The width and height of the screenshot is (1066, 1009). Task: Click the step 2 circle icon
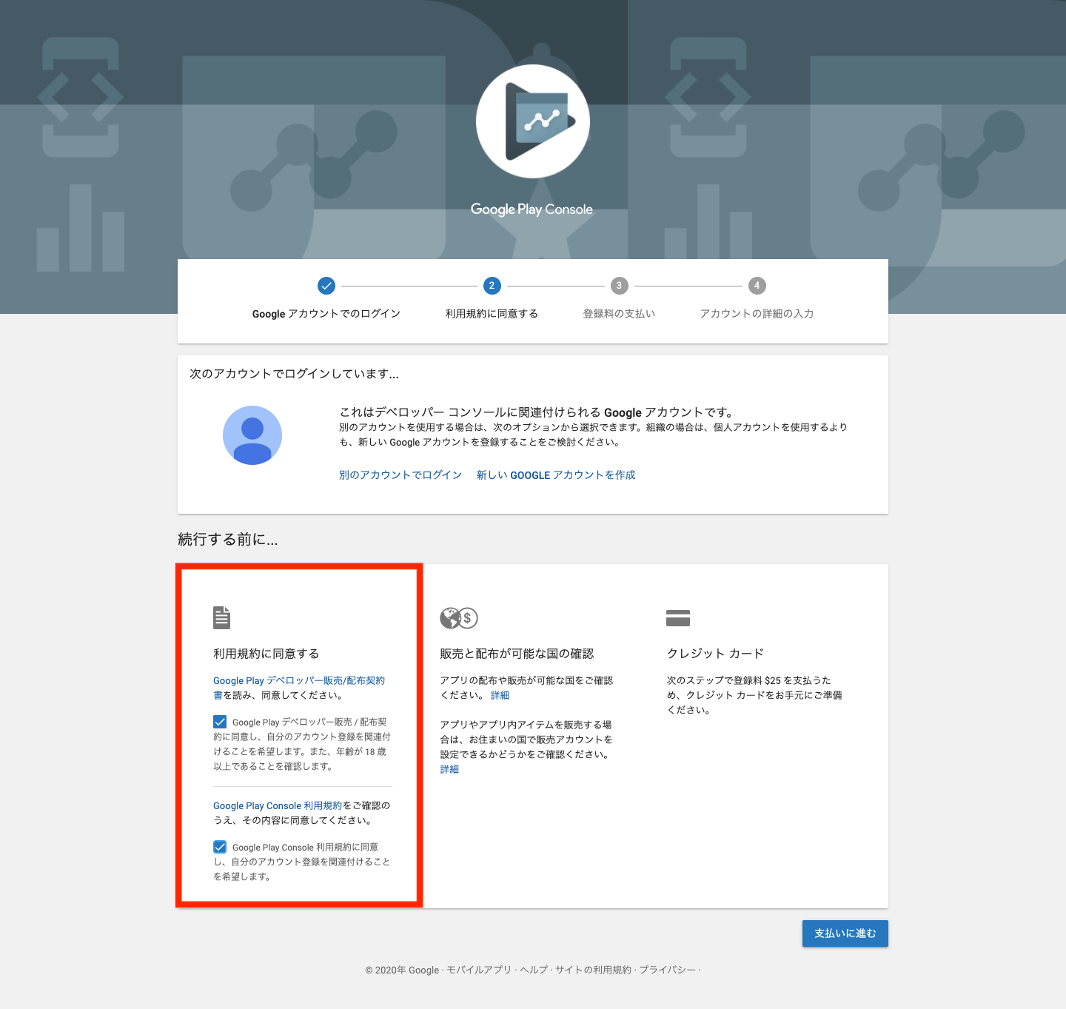coord(492,286)
